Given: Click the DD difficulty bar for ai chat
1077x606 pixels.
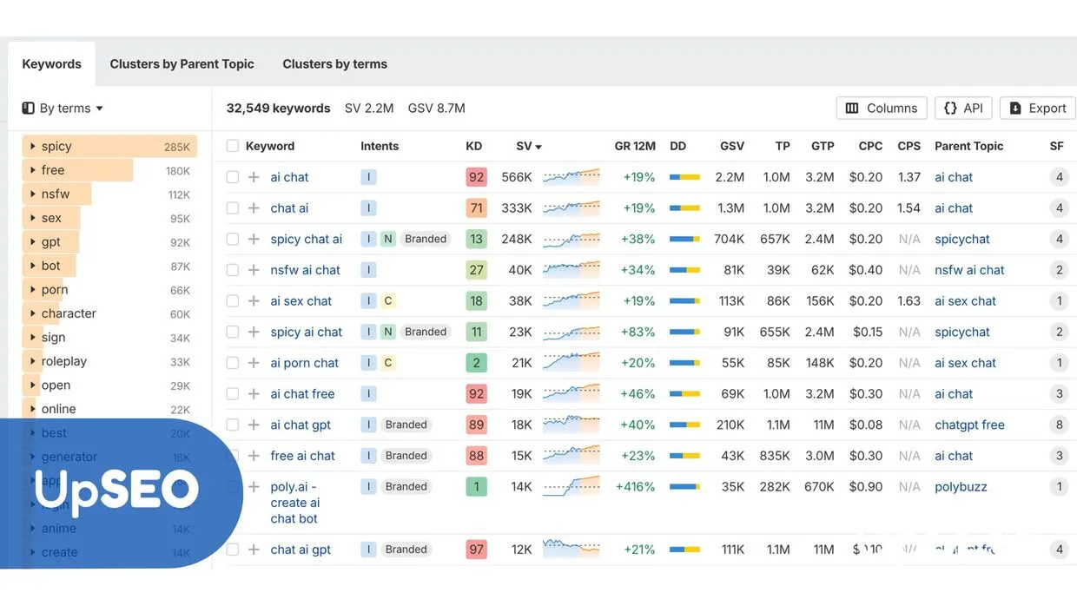Looking at the screenshot, I should 685,176.
